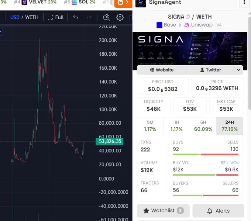Click the SOL trending token
This screenshot has height=221, width=251.
[83, 2]
